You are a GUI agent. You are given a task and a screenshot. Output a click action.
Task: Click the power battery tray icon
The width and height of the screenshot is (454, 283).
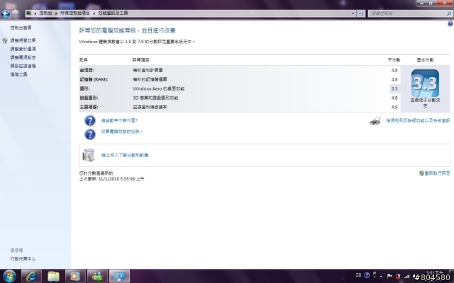398,276
